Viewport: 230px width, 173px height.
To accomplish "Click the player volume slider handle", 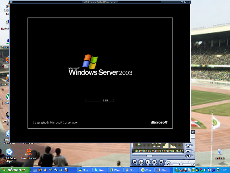I will [181, 164].
